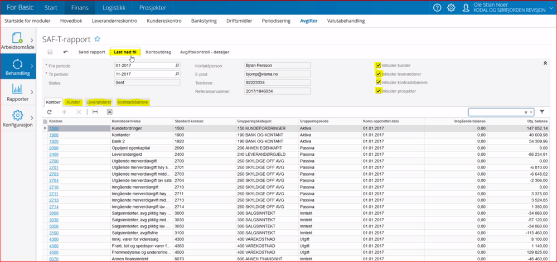Refresh the Kontoer grid

click(x=49, y=112)
